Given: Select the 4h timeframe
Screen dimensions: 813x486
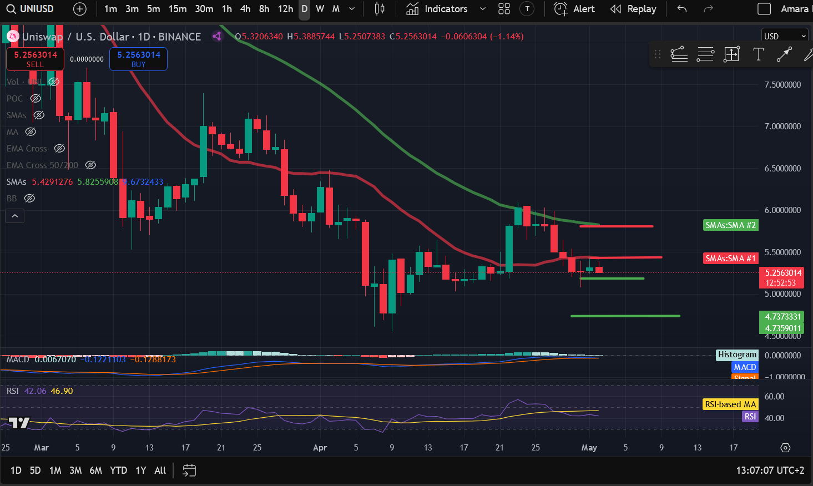Looking at the screenshot, I should coord(245,9).
